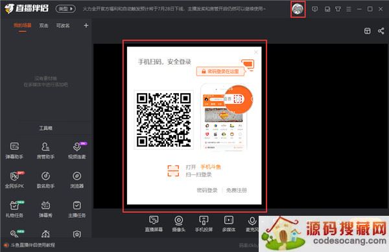389x252 pixels.
Task: Click the QR code image in the login dialog
Action: tap(164, 120)
